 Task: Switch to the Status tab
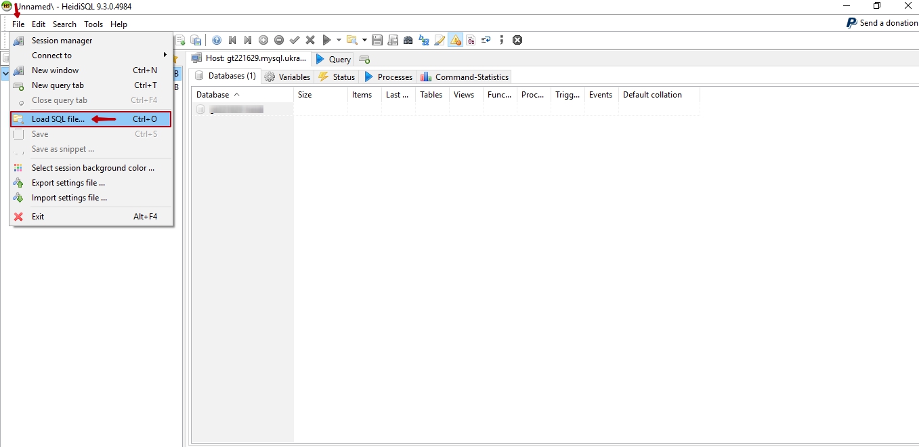337,77
